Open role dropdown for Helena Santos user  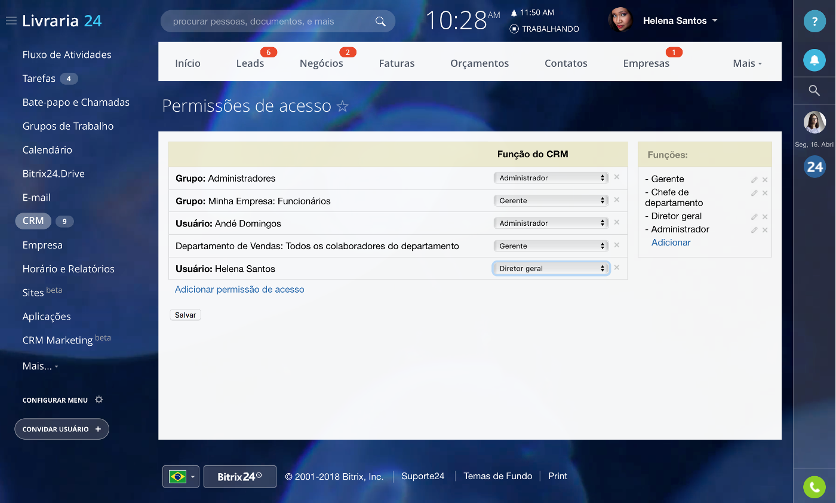(x=551, y=269)
